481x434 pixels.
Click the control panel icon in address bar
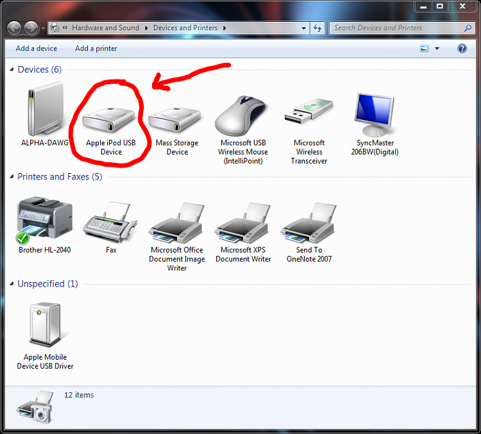coord(55,28)
